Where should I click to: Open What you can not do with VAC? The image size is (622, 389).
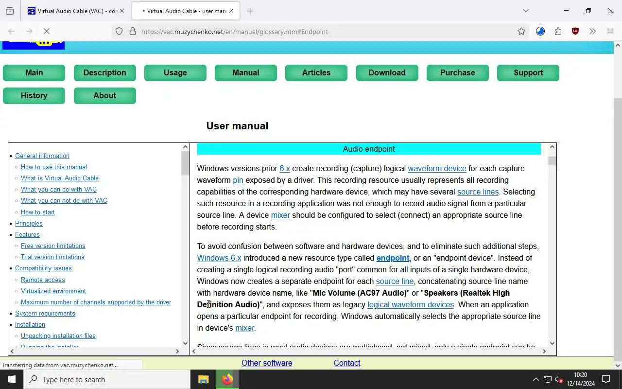(x=64, y=200)
